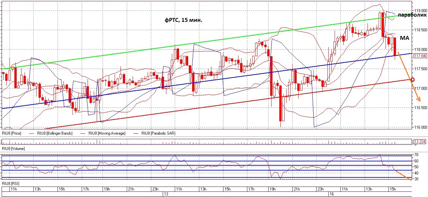Click the RSI level 70 axis label
The width and height of the screenshot is (428, 197).
[417, 155]
